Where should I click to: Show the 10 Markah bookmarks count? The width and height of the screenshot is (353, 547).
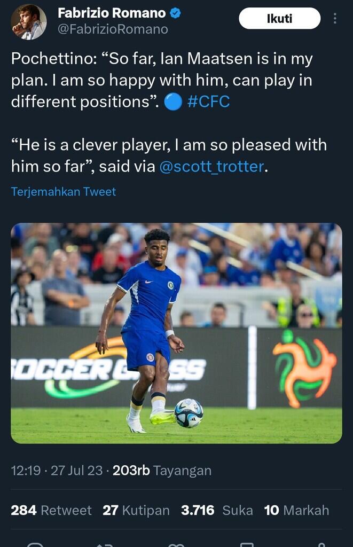tap(296, 510)
